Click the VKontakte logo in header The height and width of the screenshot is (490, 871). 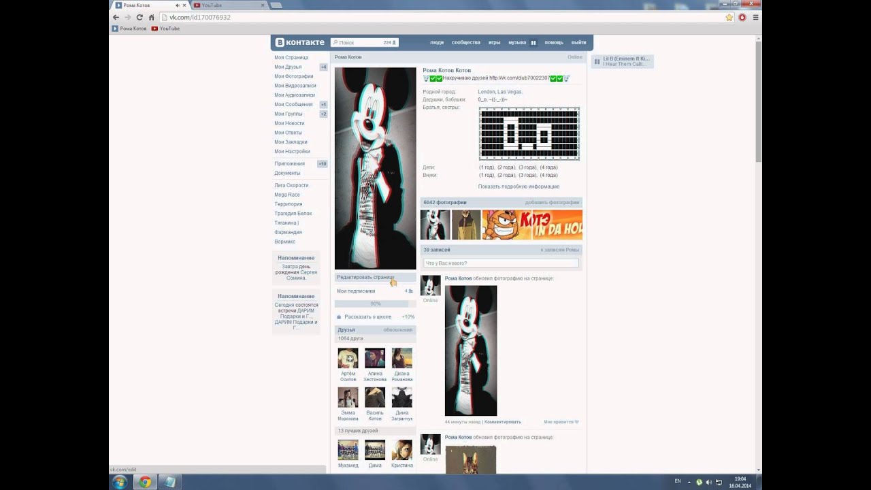(x=300, y=42)
